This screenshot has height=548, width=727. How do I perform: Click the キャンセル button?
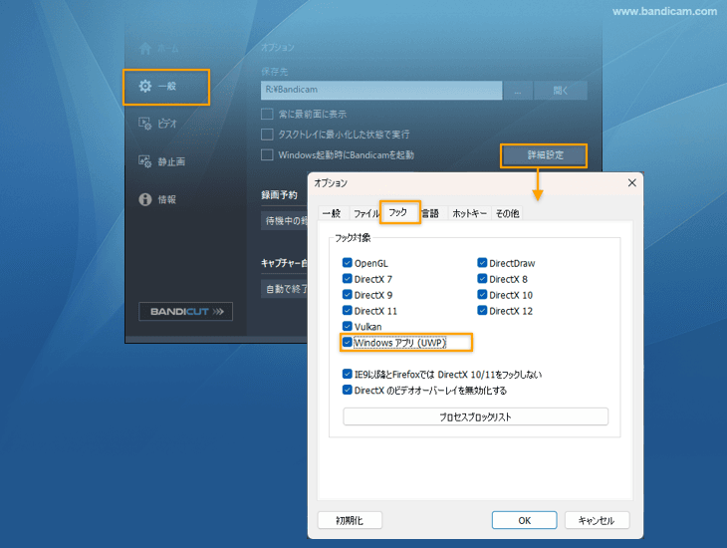tap(597, 520)
